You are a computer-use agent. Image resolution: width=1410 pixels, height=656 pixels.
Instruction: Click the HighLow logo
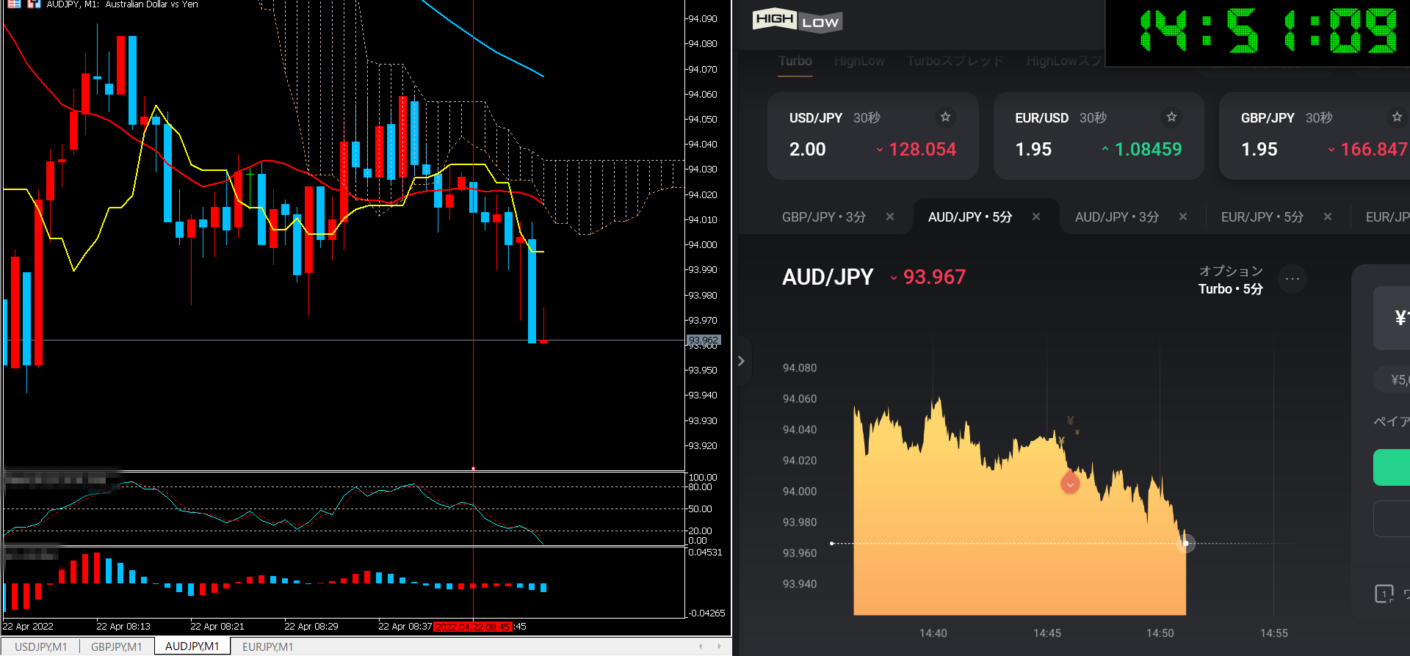pyautogui.click(x=798, y=21)
